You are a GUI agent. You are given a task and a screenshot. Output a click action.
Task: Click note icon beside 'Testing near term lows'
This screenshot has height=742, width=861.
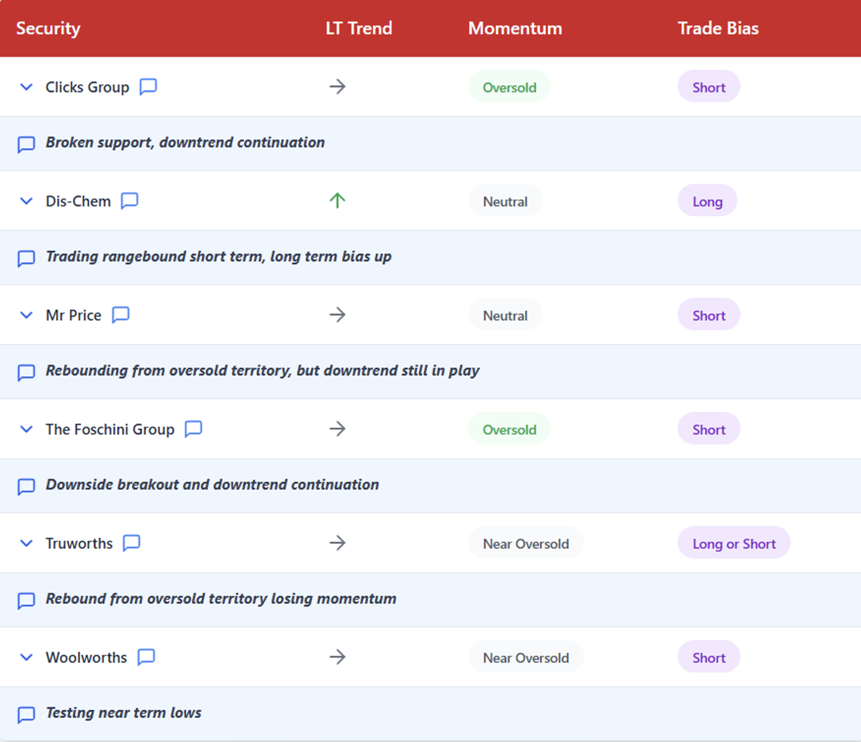26,714
